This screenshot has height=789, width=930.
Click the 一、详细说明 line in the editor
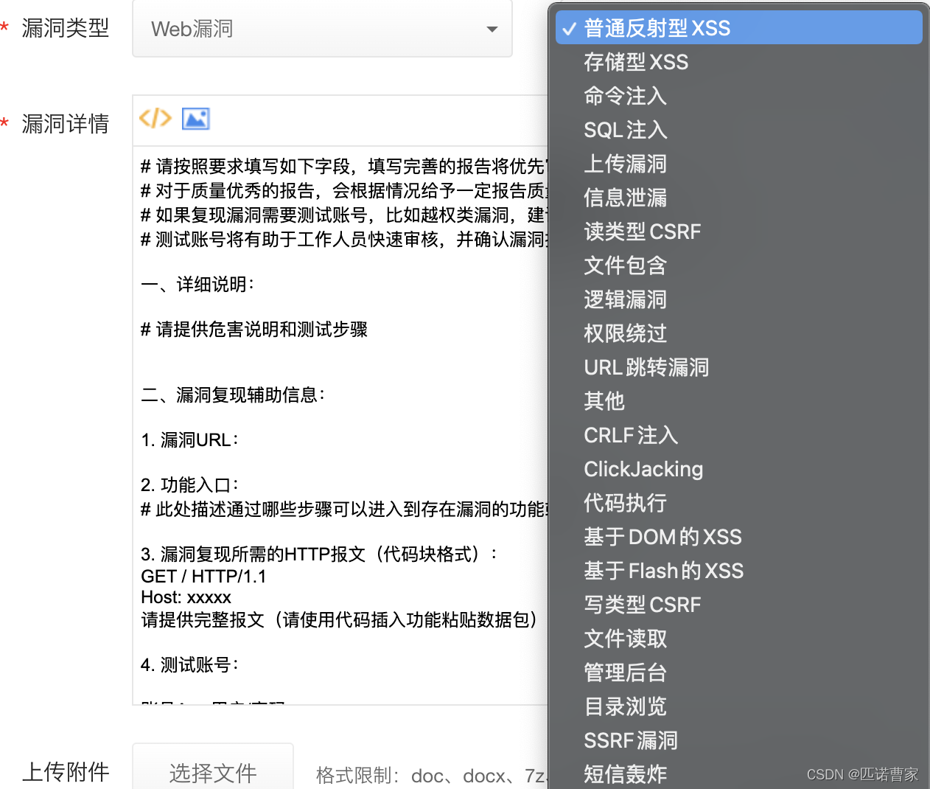pos(197,285)
